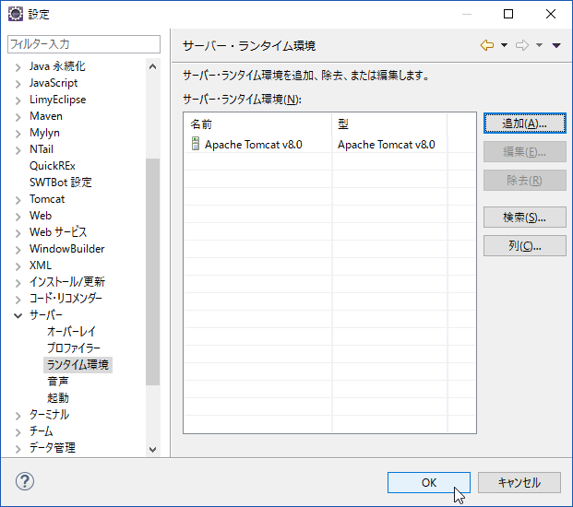Screen dimensions: 573x507
Task: Select the 音声 preference page
Action: (58, 381)
